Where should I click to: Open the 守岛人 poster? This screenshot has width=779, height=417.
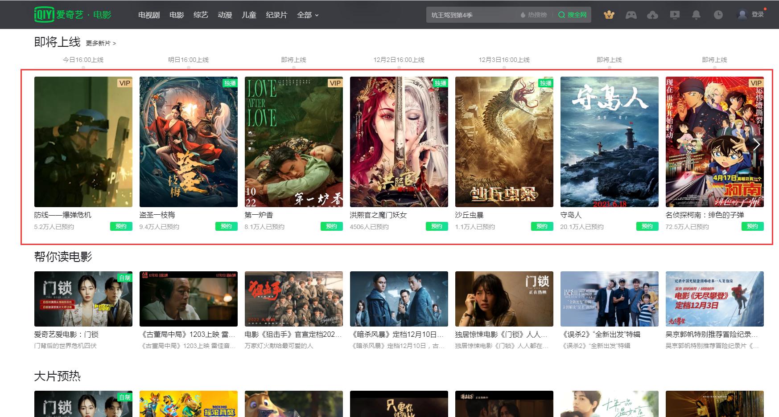[x=610, y=142]
